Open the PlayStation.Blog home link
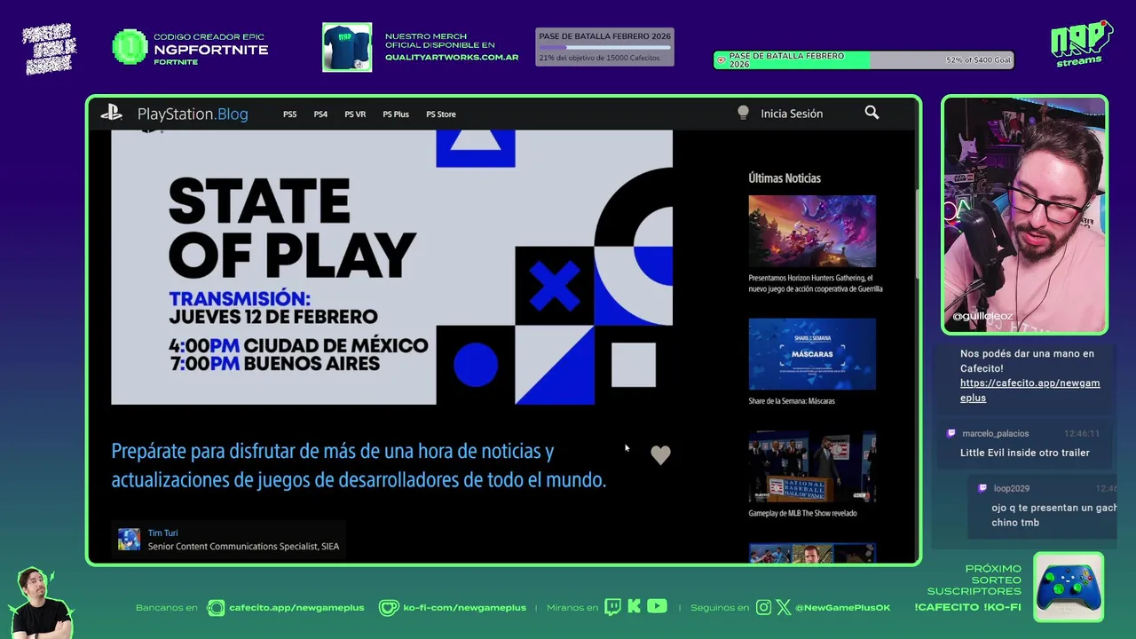1136x639 pixels. (193, 114)
